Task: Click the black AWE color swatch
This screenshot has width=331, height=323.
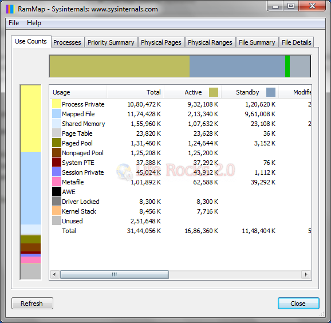Action: coord(57,192)
